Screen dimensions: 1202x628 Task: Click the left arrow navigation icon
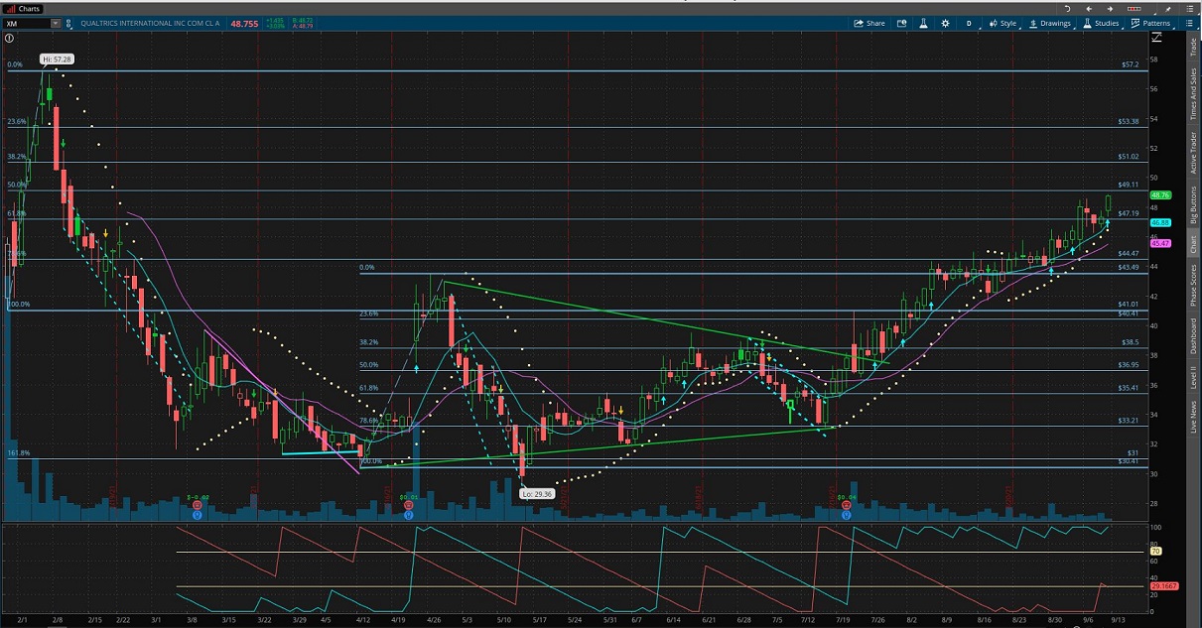[1089, 9]
